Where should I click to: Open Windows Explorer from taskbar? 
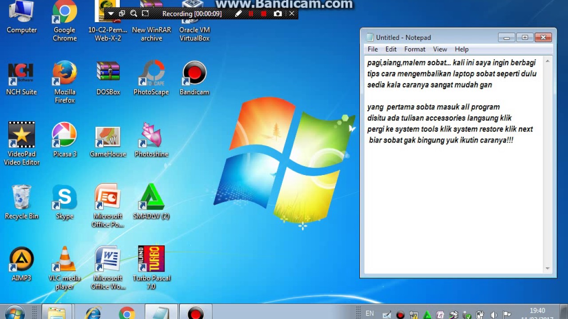point(56,312)
